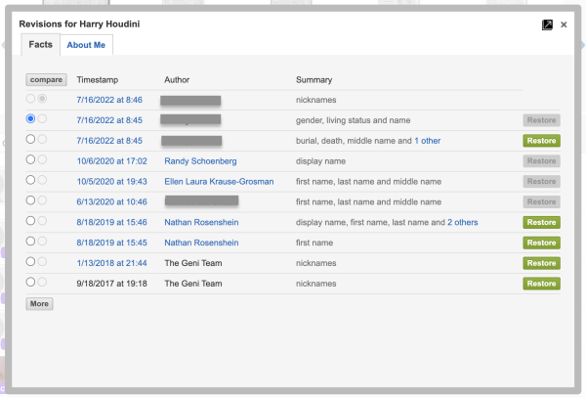
Task: Restore the 1/13/2018 nicknames revision
Action: point(541,263)
